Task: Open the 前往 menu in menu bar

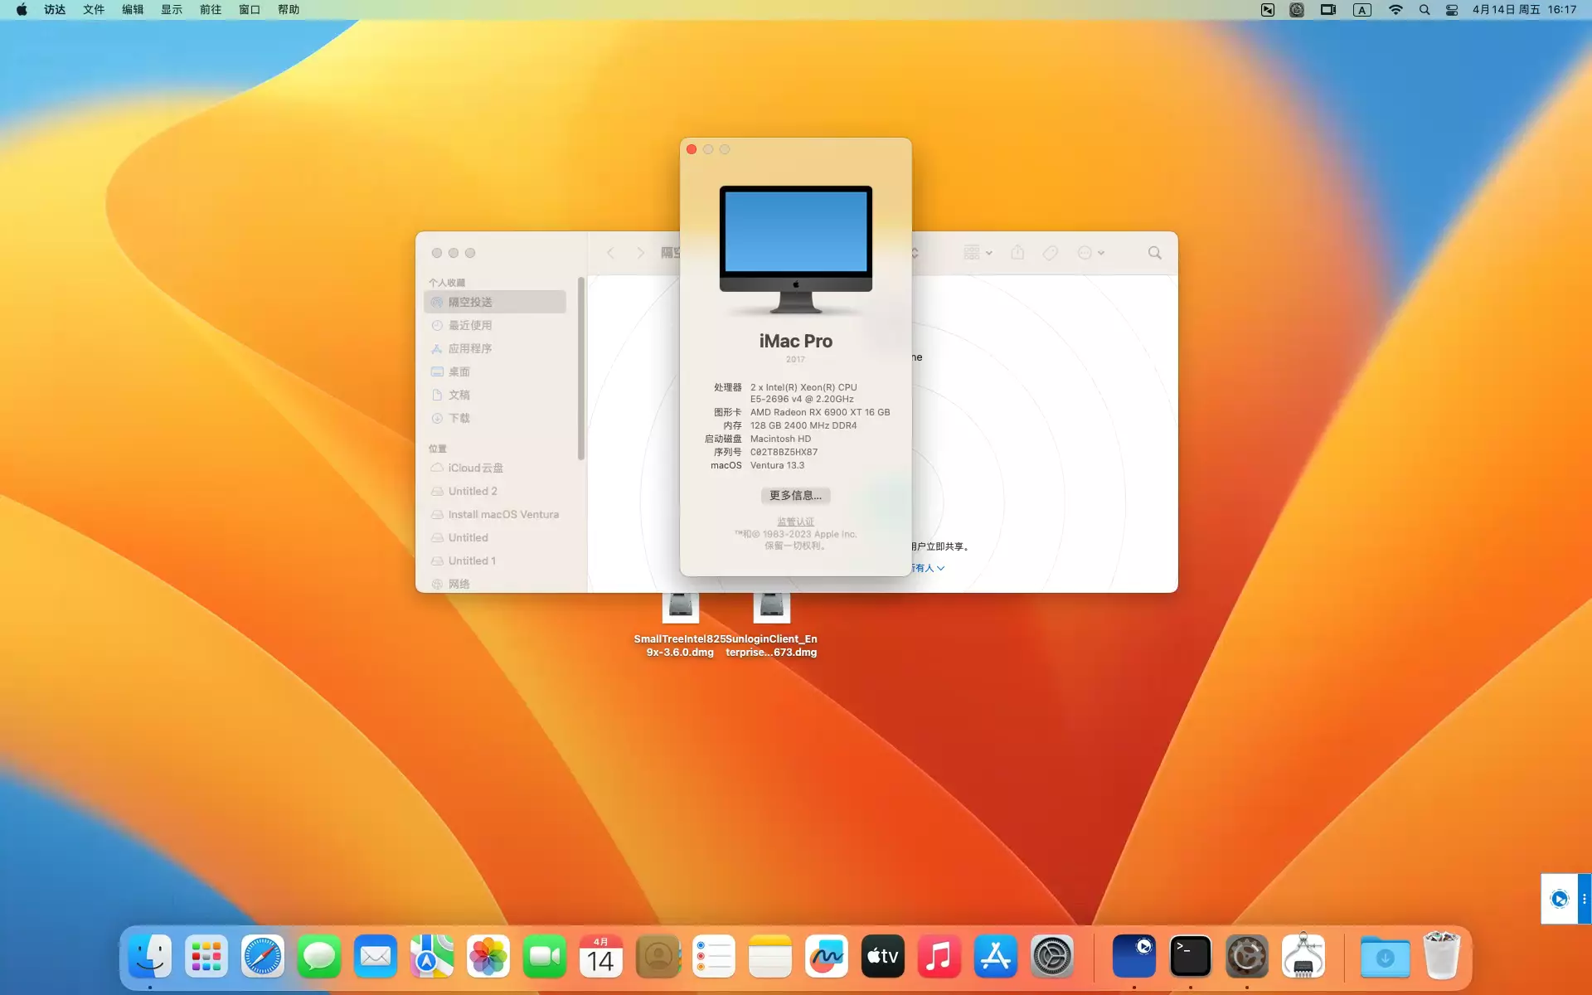Action: tap(210, 10)
